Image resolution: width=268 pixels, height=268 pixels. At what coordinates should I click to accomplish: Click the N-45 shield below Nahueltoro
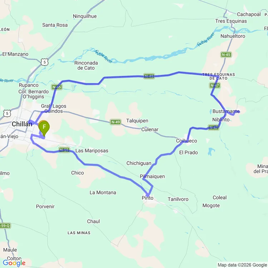(x=226, y=55)
